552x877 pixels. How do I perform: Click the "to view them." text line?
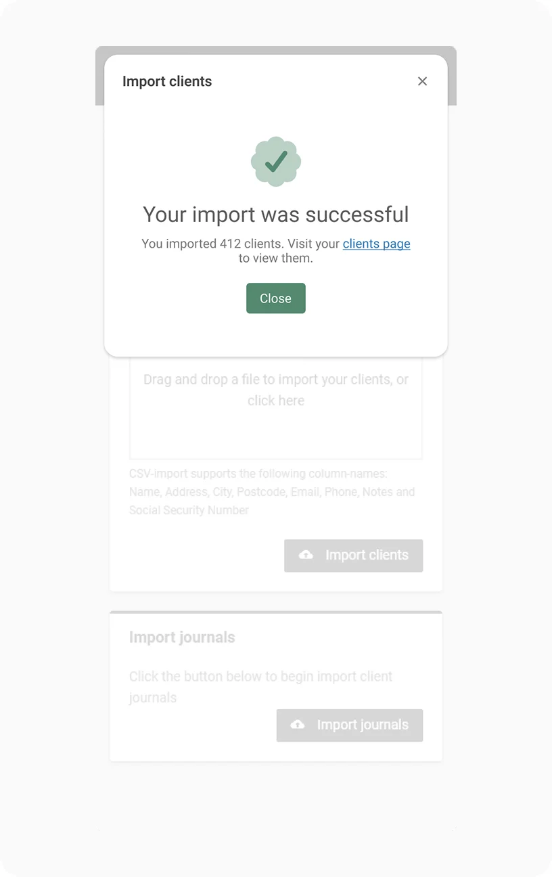tap(276, 258)
